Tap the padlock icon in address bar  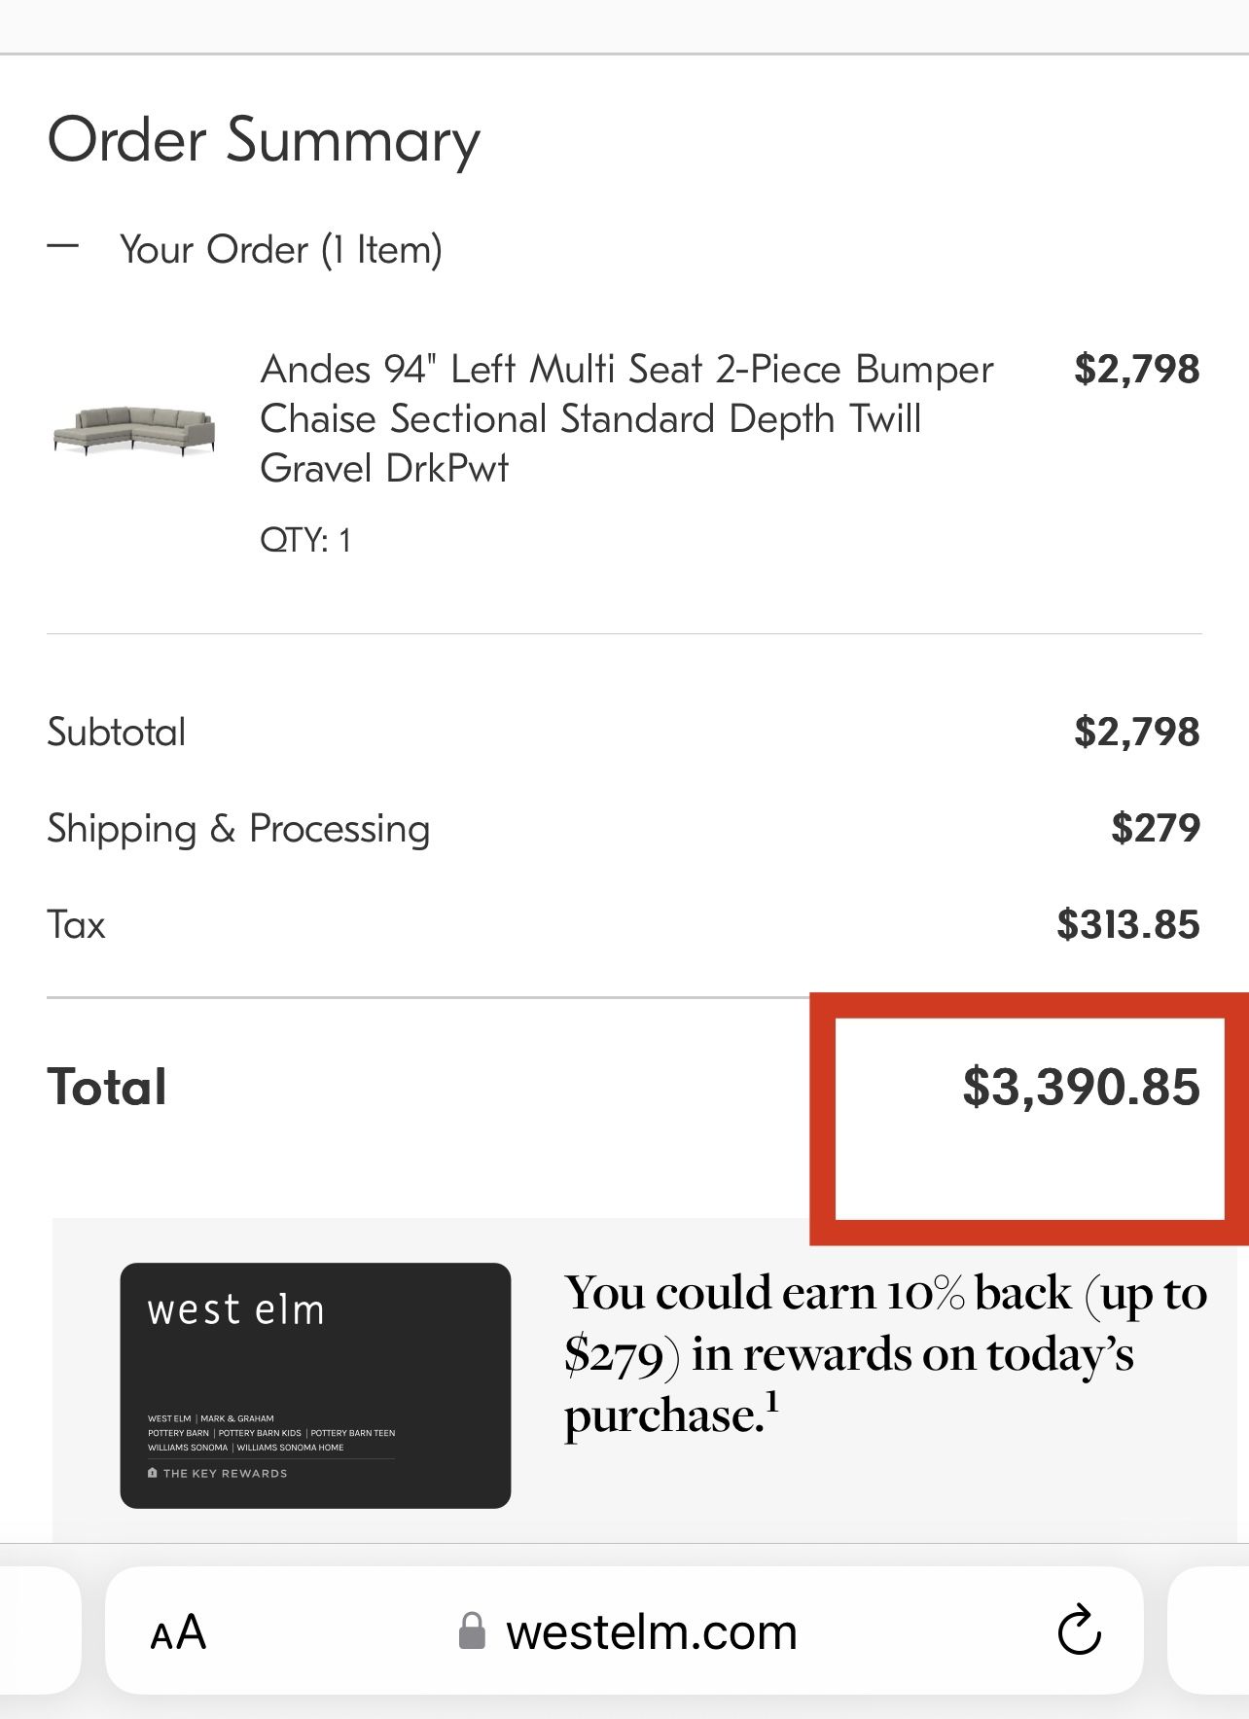click(472, 1631)
